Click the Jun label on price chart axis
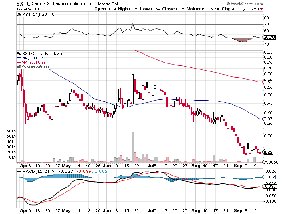 pos(107,166)
